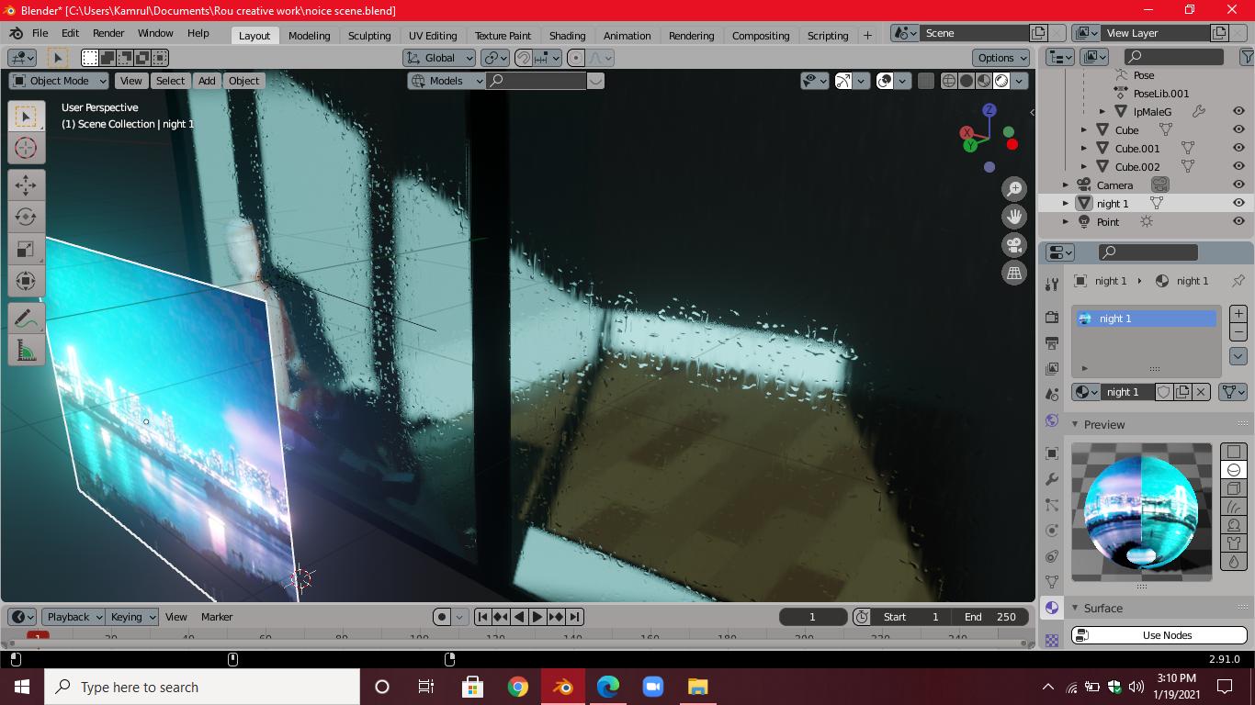The height and width of the screenshot is (705, 1255).
Task: Open the Render menu
Action: point(108,33)
